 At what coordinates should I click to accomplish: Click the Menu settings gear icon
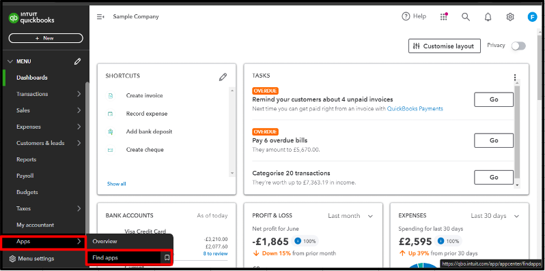tap(12, 259)
